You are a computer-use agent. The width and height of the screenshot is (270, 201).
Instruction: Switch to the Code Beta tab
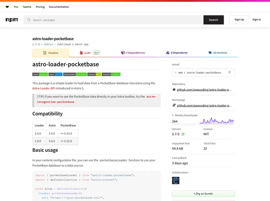tap(90, 53)
